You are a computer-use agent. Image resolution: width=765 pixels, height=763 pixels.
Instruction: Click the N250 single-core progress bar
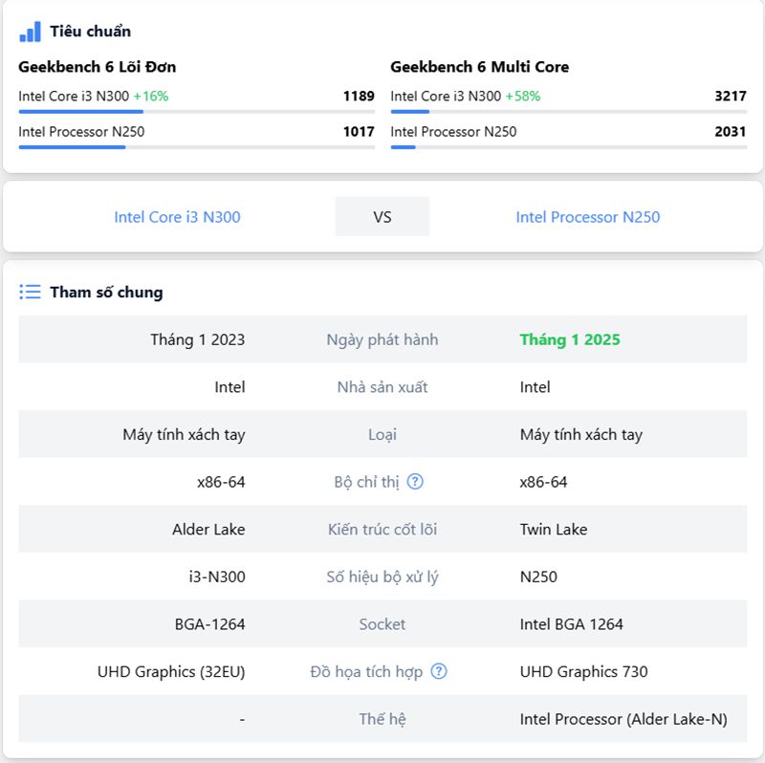coord(196,147)
